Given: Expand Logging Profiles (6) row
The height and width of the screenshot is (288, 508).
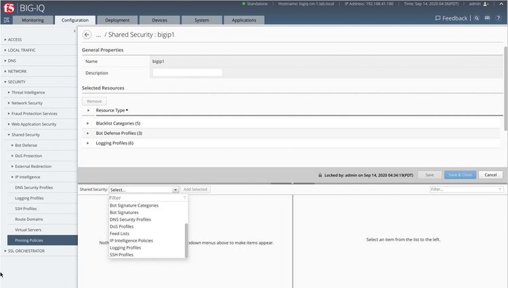Looking at the screenshot, I should tap(88, 143).
